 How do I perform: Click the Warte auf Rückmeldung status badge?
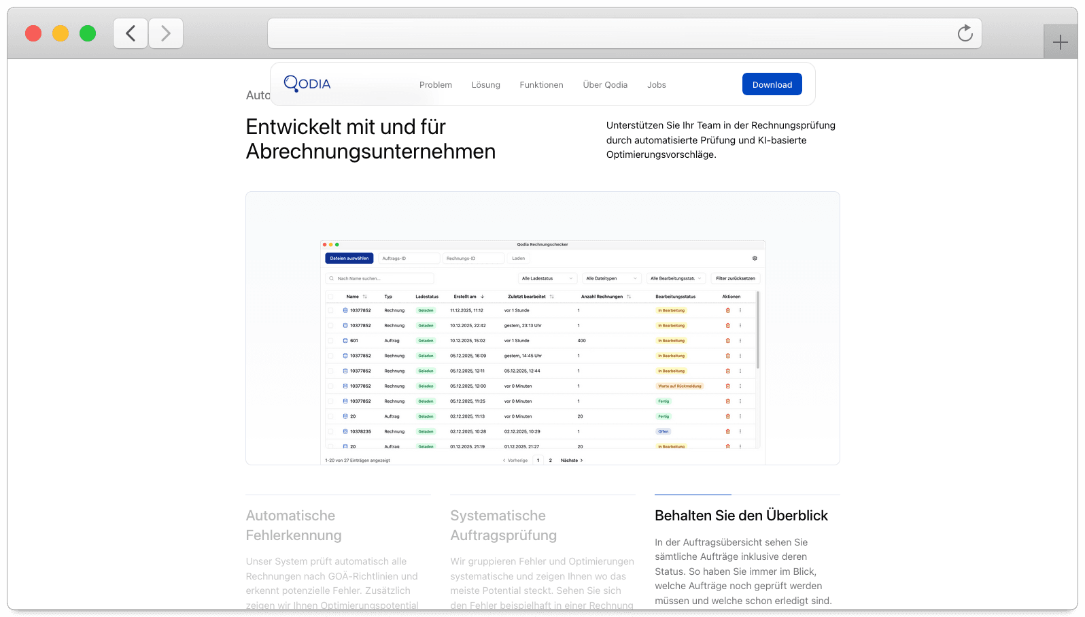(680, 386)
